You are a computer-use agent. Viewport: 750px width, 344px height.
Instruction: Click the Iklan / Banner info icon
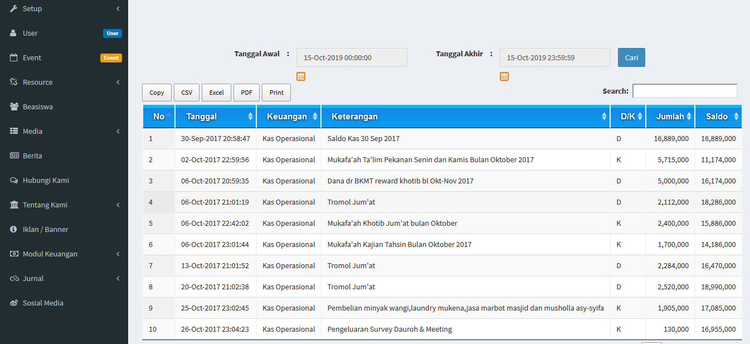point(14,229)
